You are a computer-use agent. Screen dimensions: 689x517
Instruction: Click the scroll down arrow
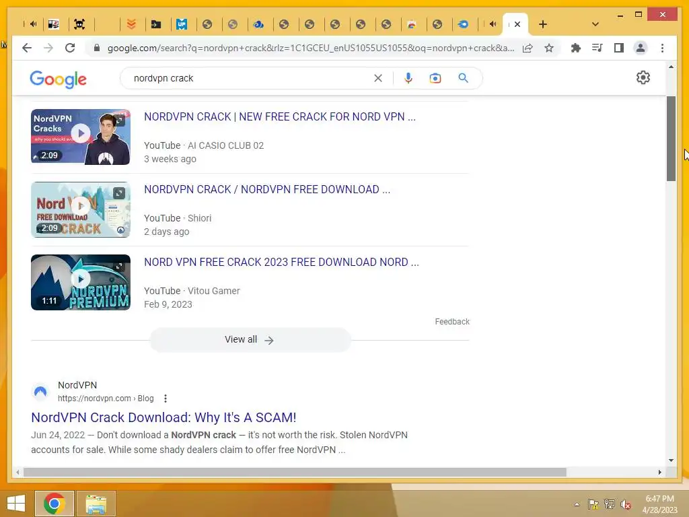pyautogui.click(x=671, y=460)
